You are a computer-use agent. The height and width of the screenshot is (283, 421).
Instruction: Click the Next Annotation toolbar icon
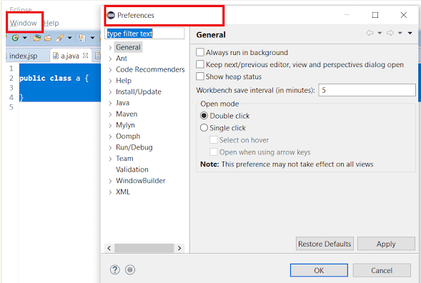point(81,38)
